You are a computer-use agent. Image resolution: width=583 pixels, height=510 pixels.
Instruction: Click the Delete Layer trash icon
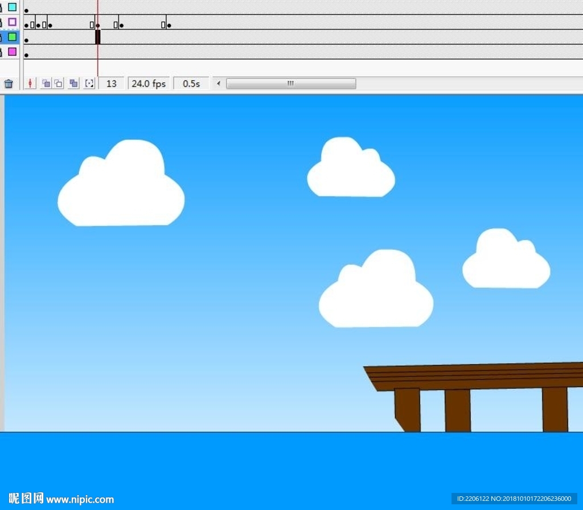(9, 84)
